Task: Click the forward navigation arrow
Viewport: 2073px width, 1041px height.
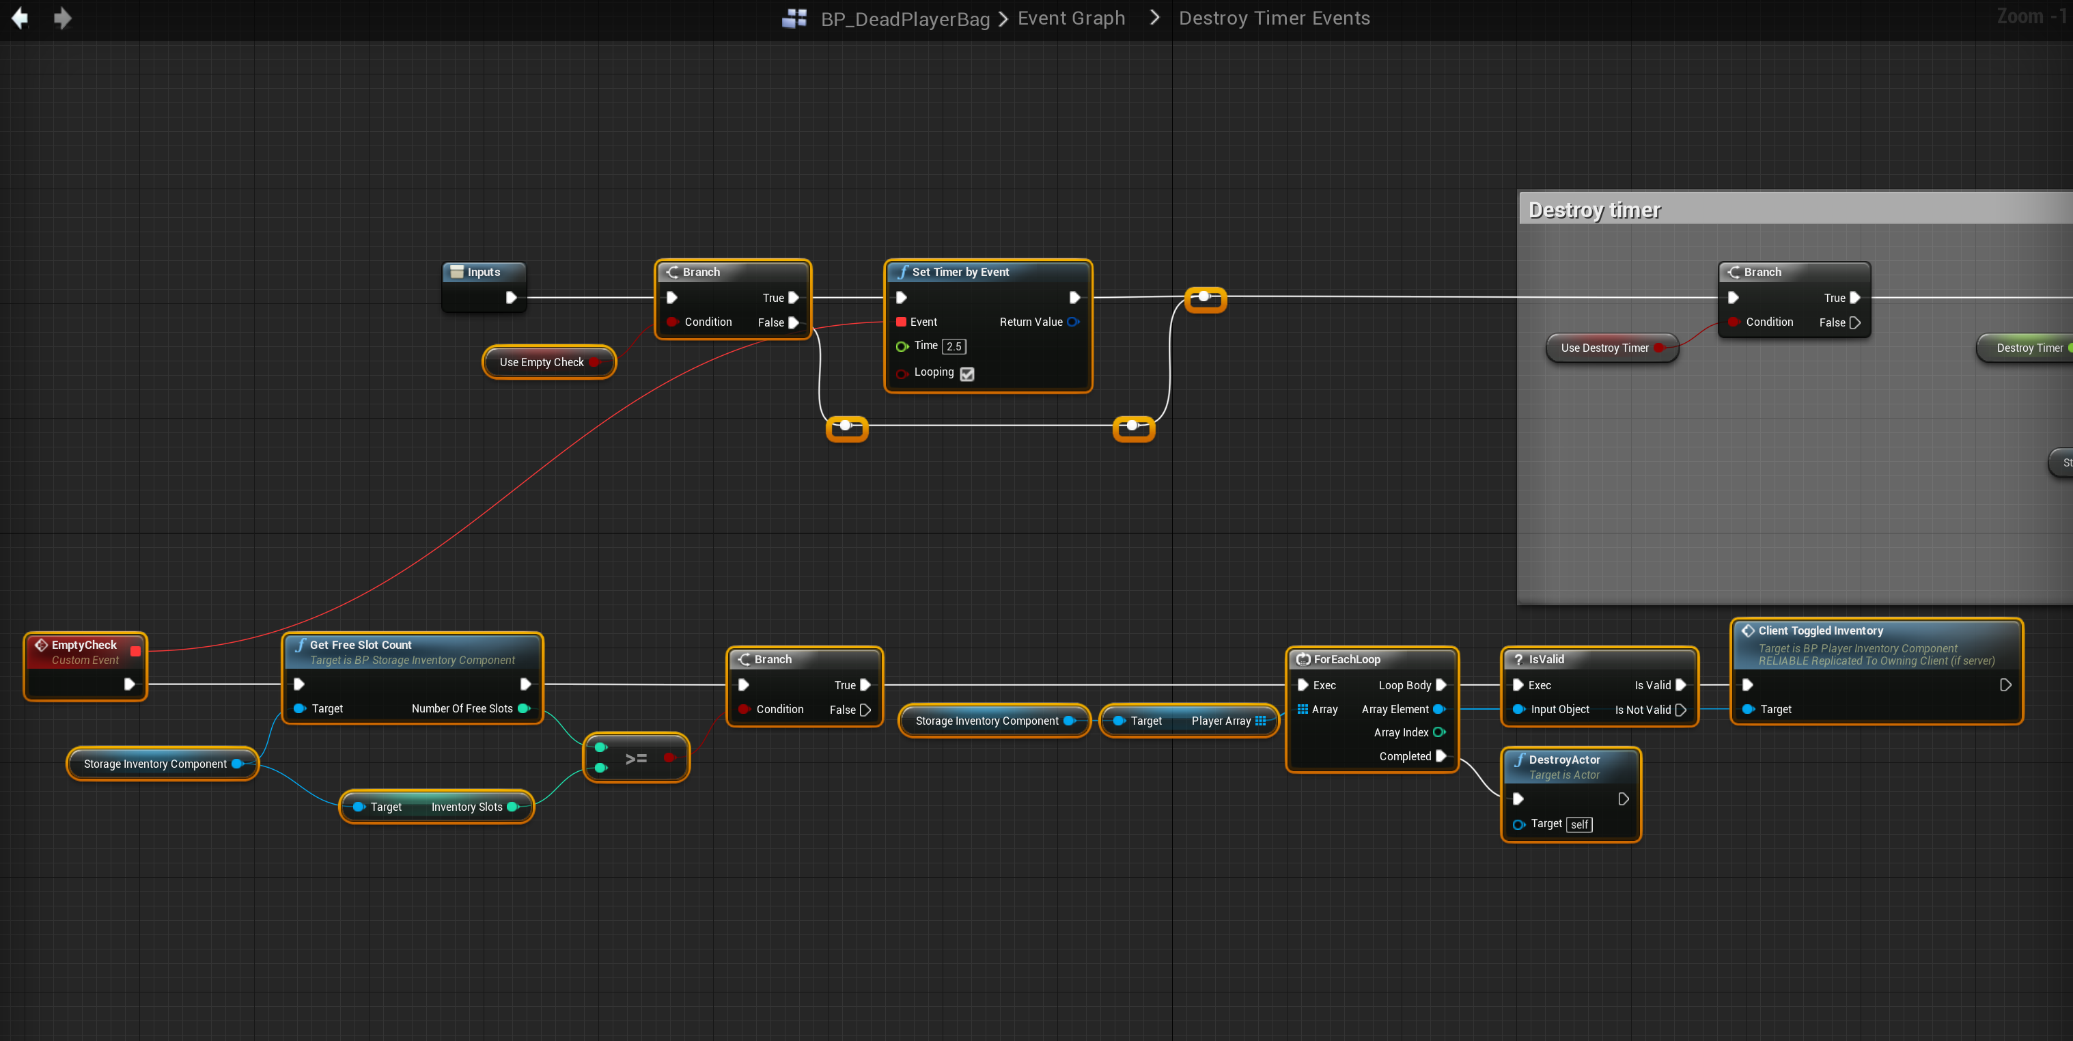Action: point(62,18)
